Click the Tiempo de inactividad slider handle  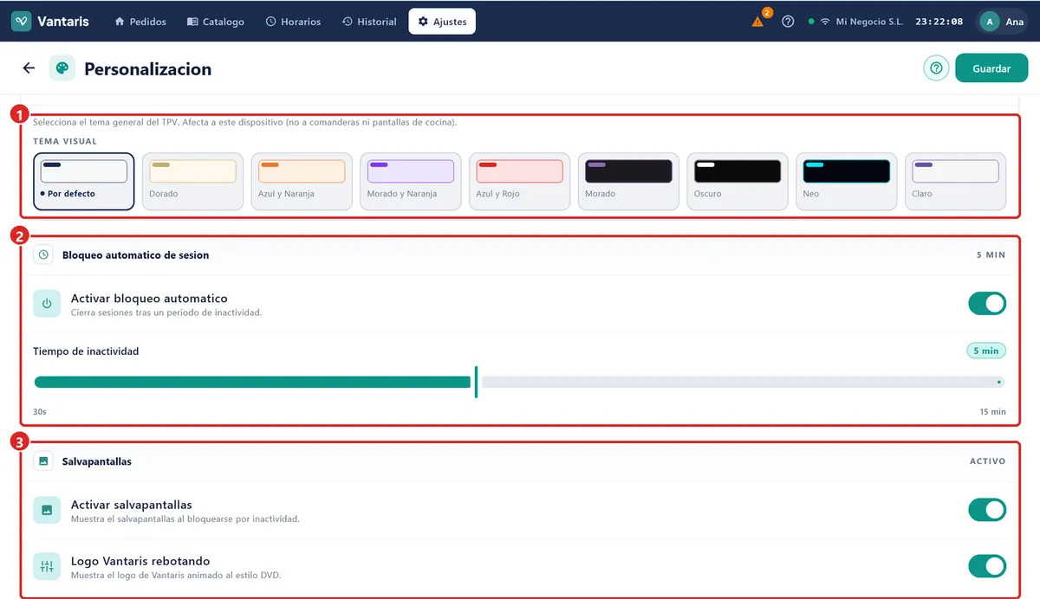(x=476, y=382)
